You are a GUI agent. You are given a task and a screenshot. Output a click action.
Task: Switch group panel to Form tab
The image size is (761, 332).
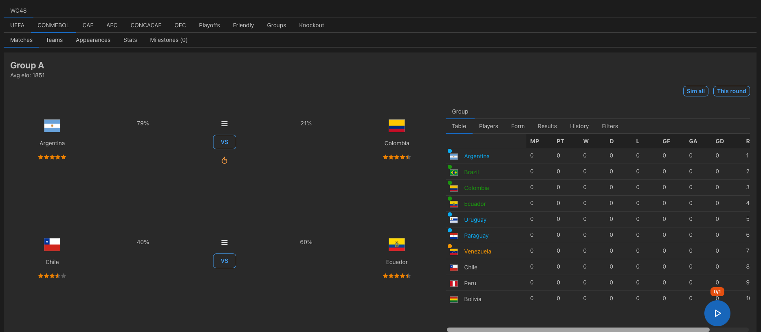(x=518, y=126)
